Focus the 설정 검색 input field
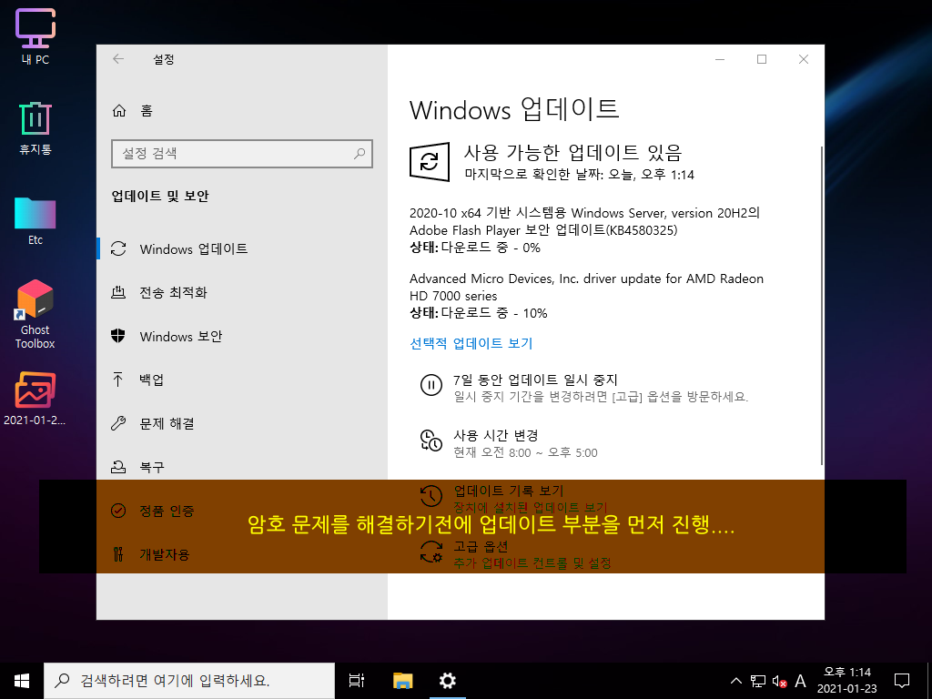 point(242,153)
